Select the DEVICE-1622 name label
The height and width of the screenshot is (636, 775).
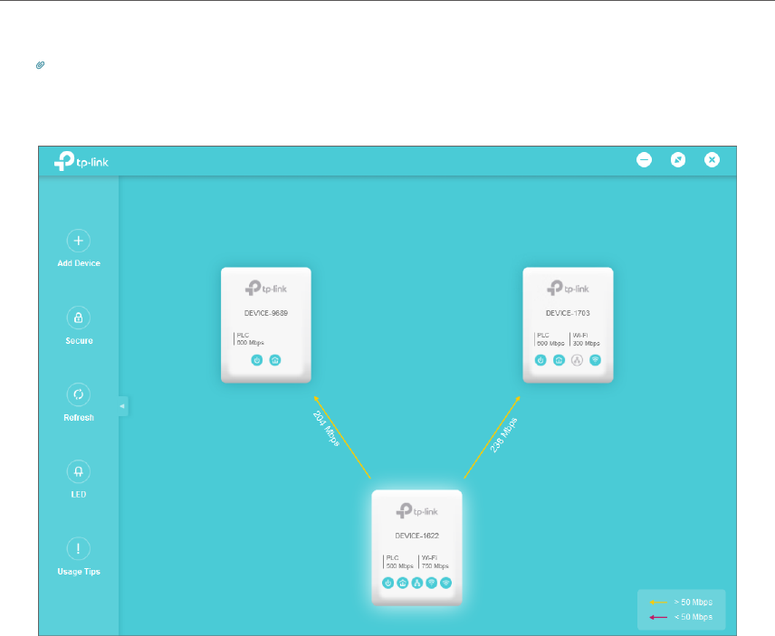(x=416, y=536)
